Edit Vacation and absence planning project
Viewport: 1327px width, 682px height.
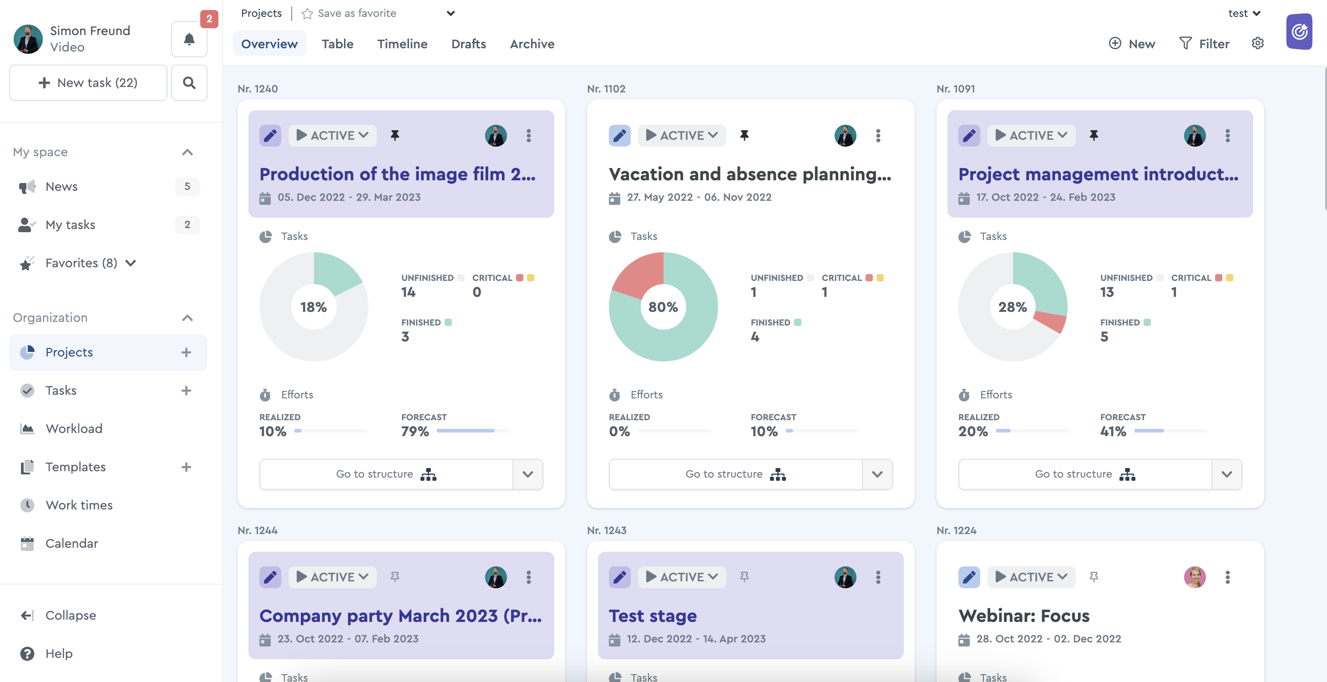[x=619, y=136]
